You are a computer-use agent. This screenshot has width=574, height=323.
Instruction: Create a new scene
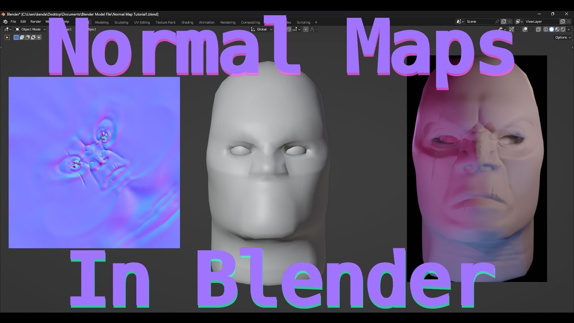point(504,22)
